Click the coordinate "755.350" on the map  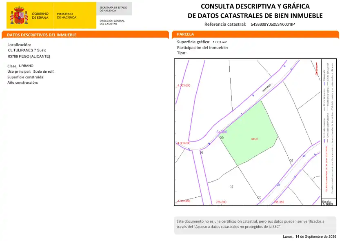coord(279,202)
